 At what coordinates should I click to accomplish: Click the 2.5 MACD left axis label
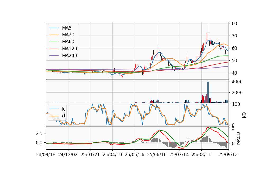[x=39, y=133]
